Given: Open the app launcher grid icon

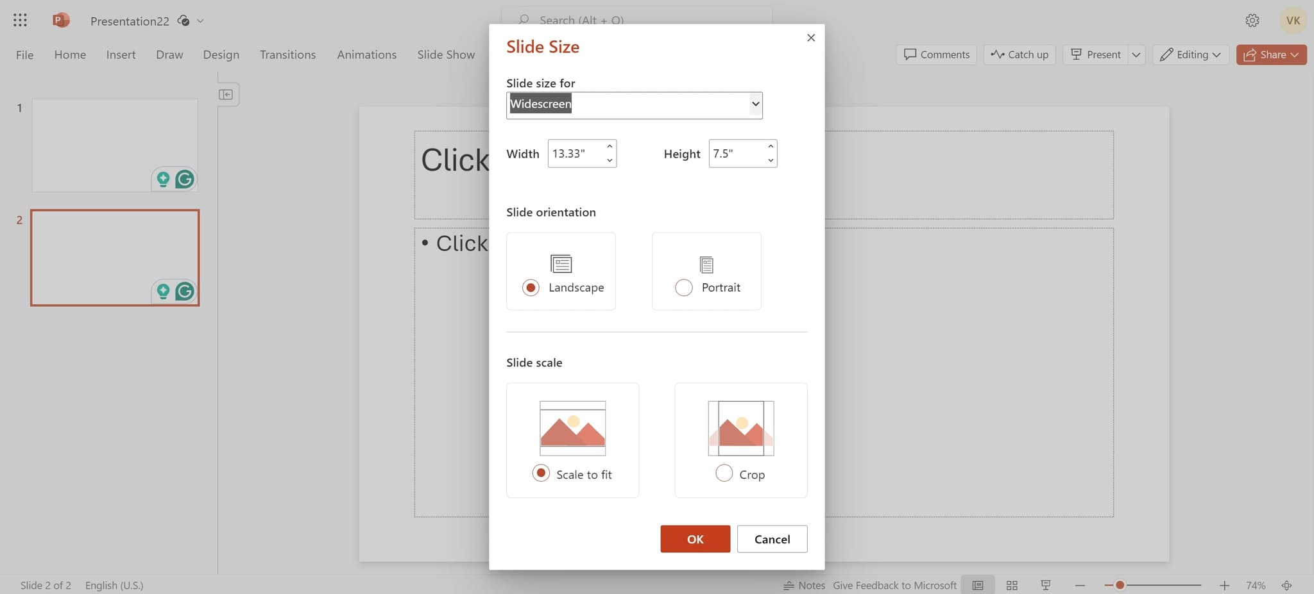Looking at the screenshot, I should tap(20, 20).
